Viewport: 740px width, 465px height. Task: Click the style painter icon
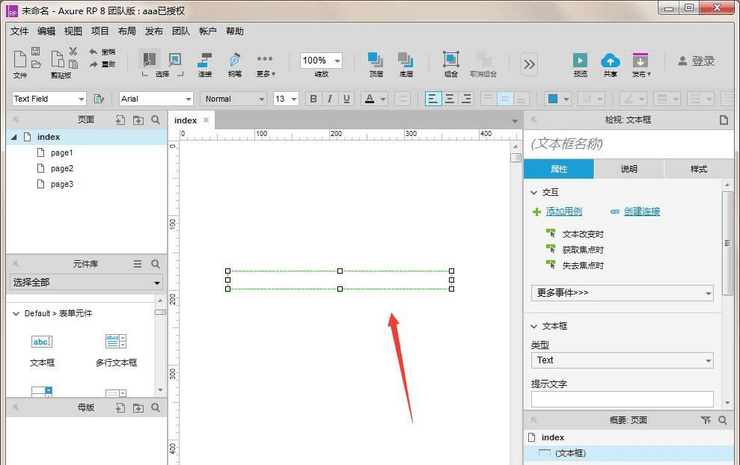(x=99, y=99)
